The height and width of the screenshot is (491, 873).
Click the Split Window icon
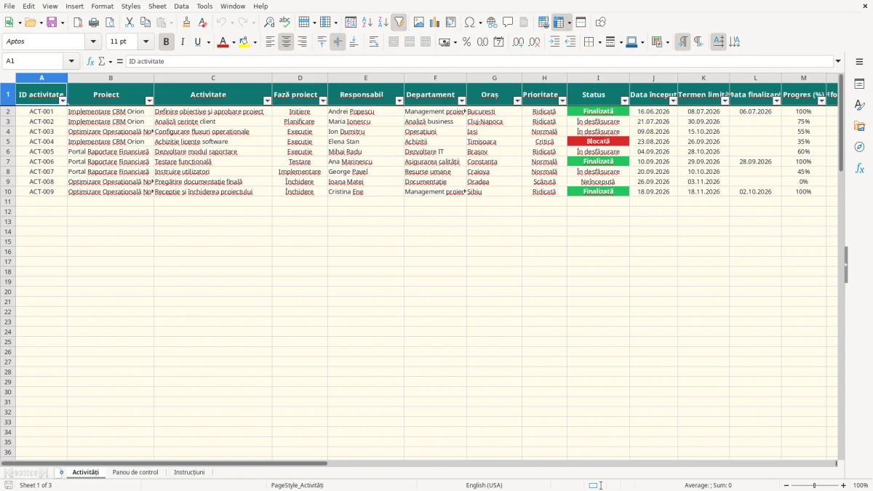pyautogui.click(x=581, y=23)
